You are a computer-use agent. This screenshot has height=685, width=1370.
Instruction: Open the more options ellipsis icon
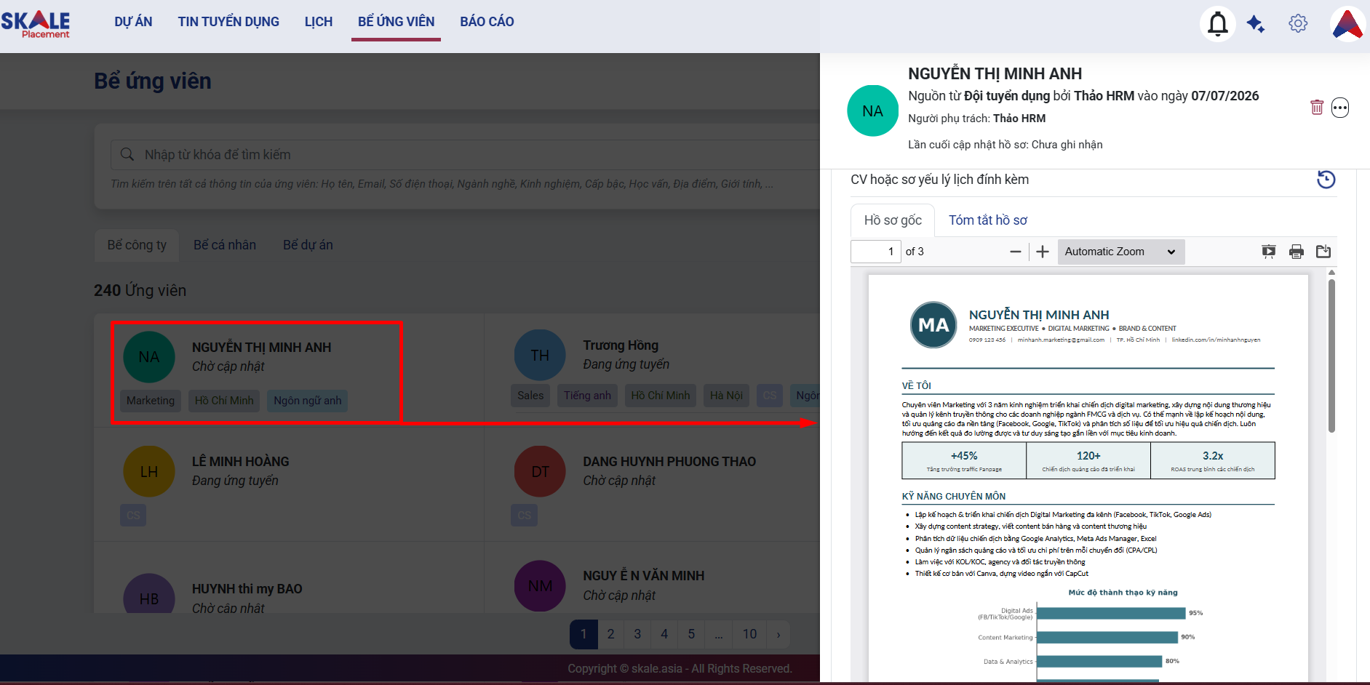(1340, 108)
